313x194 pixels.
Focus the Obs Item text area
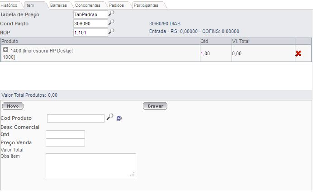pyautogui.click(x=91, y=166)
